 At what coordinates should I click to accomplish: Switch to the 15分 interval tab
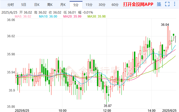[89, 5]
